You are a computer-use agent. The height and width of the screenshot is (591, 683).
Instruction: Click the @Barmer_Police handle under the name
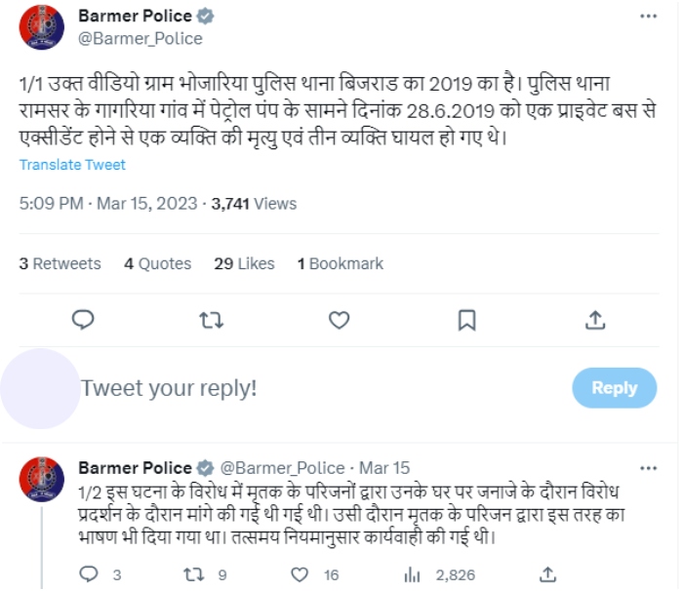coord(140,38)
